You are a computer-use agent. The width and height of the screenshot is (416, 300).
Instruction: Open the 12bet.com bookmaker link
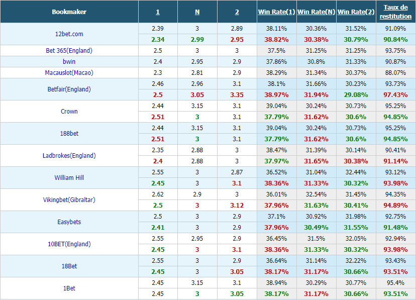[69, 34]
